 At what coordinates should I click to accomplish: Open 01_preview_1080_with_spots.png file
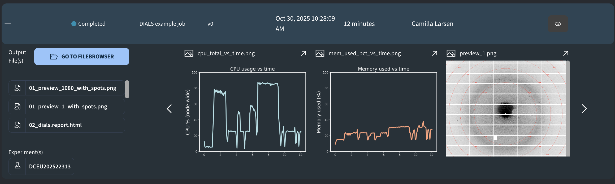(x=72, y=88)
